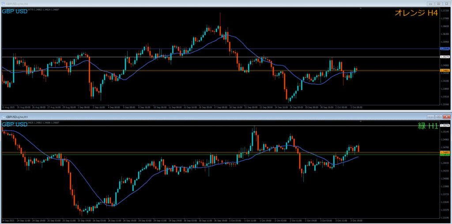
Task: Minimize the GBPUSD H4 chart window
Action: 430,4
